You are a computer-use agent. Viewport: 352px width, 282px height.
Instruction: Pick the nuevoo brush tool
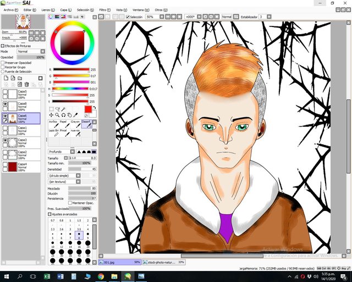(75, 133)
